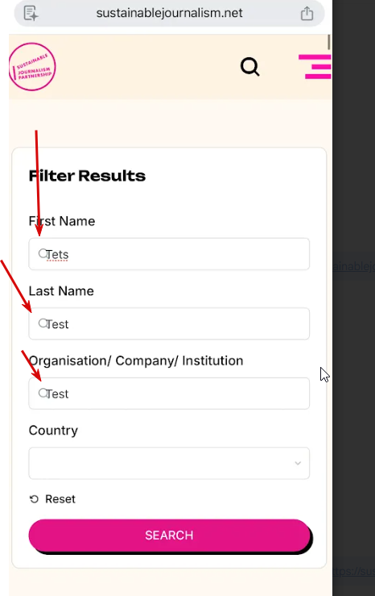Click the search icon inside First Name field
This screenshot has height=596, width=375.
coord(43,253)
